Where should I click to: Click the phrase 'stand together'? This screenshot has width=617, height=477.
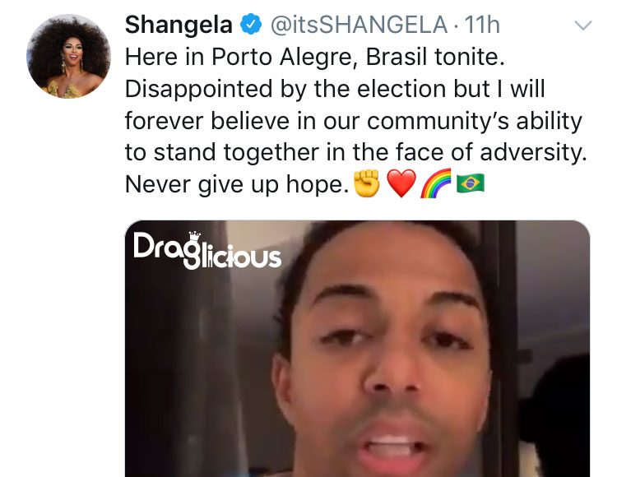click(236, 153)
